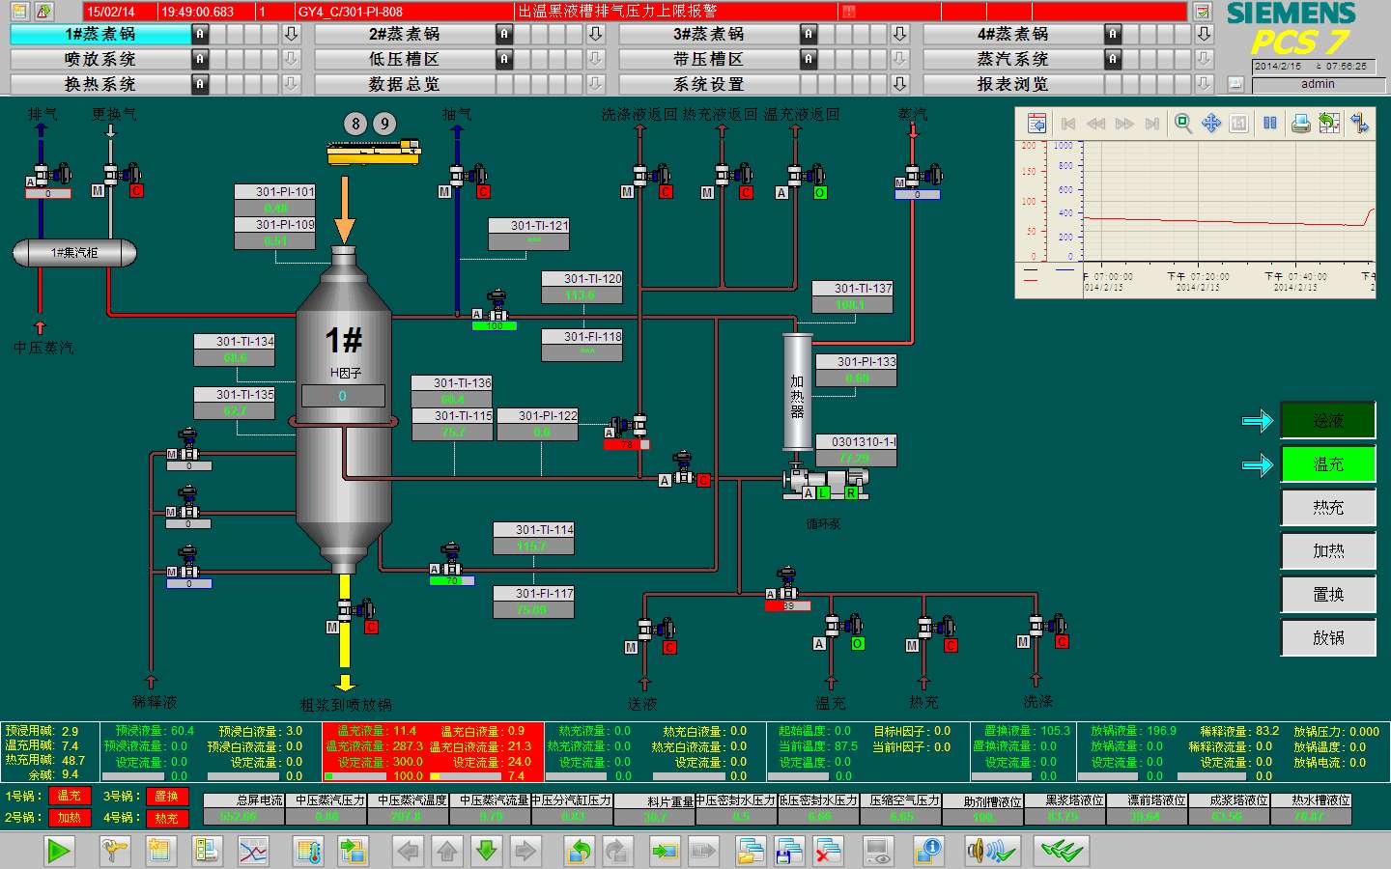Image resolution: width=1391 pixels, height=869 pixels.
Task: Open the alarm list warning icon in the top left
Action: pos(44,12)
